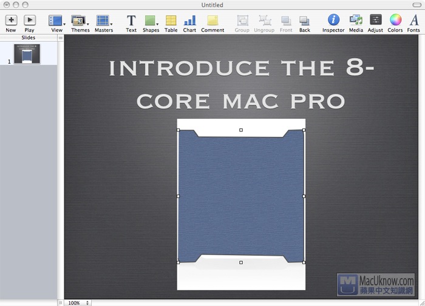
Task: Click the top-center selection handle
Action: pos(241,130)
